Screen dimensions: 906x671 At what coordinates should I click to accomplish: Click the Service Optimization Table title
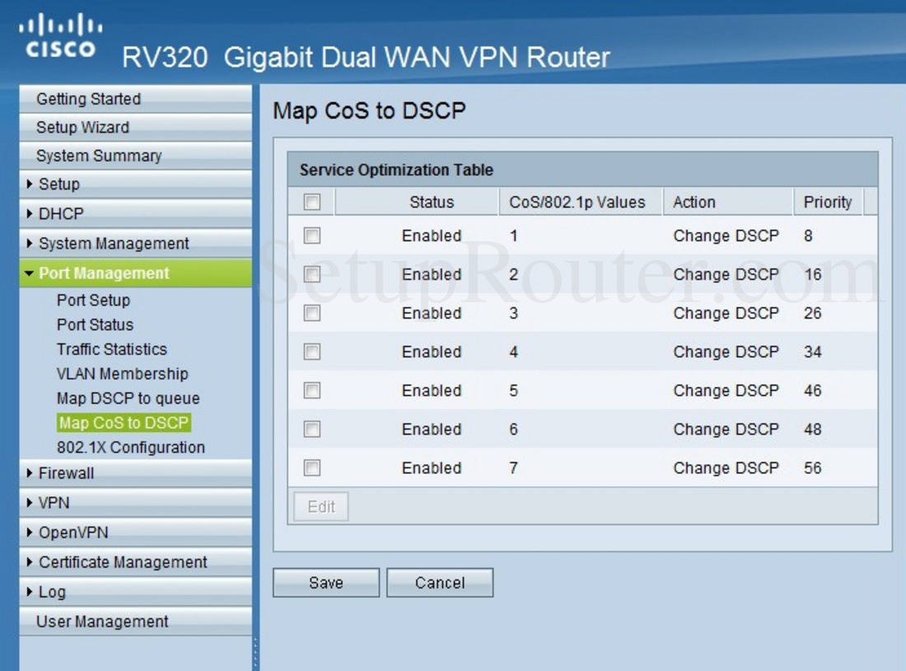click(x=396, y=170)
